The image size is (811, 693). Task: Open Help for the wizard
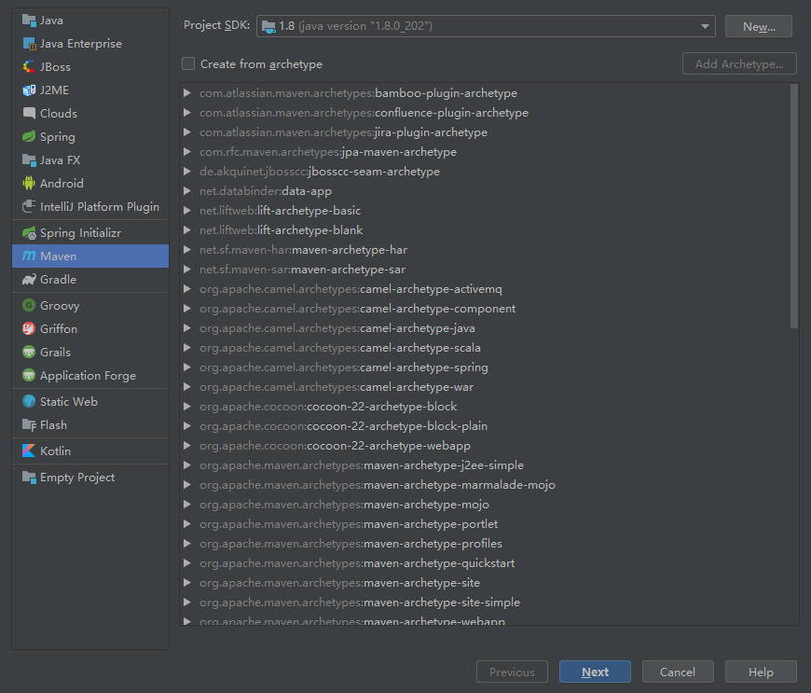(761, 672)
